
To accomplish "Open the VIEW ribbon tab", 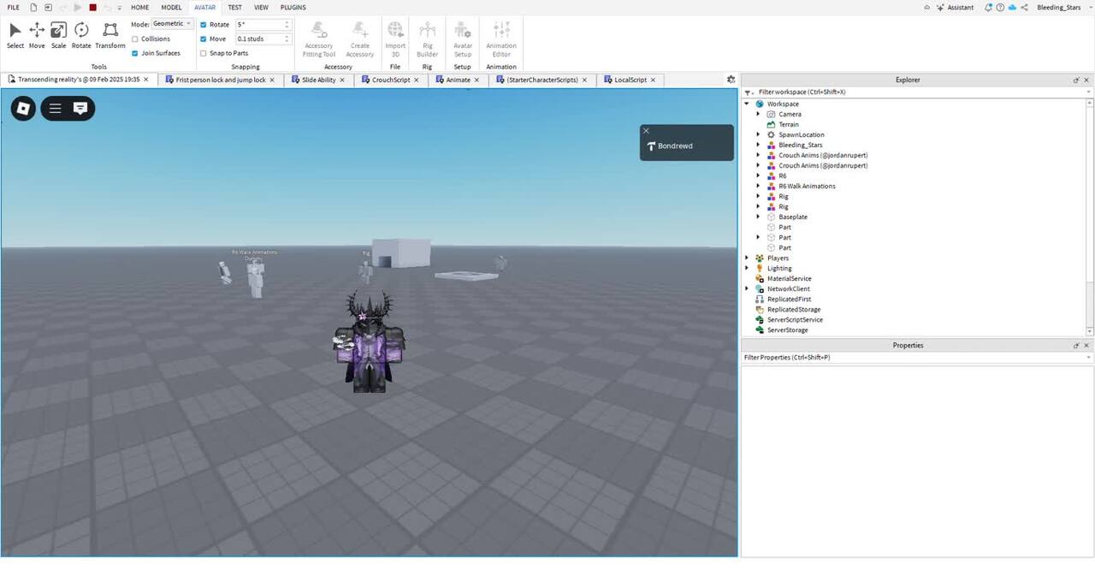I will point(261,8).
